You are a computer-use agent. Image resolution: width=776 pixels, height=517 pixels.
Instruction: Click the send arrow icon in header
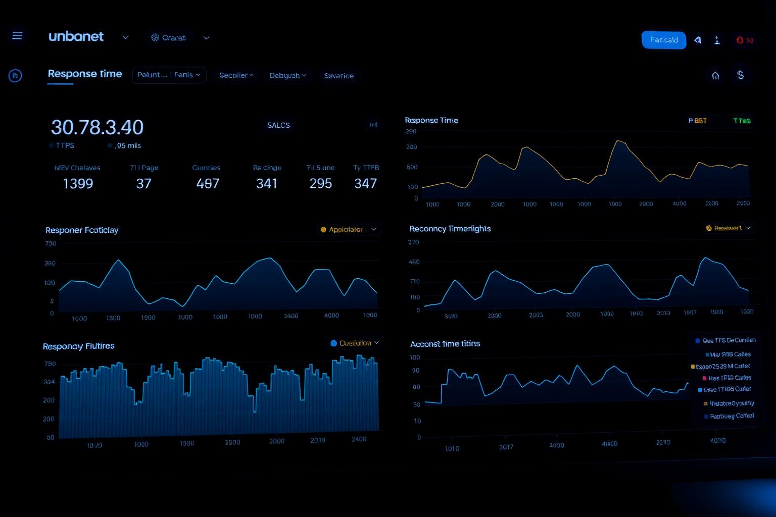(698, 40)
